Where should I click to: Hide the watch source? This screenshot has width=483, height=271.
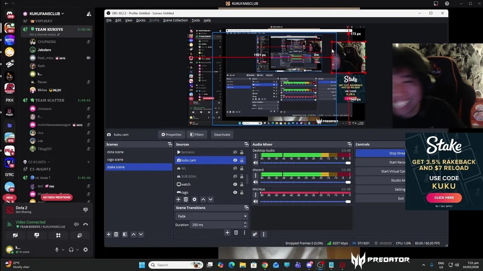pos(235,184)
